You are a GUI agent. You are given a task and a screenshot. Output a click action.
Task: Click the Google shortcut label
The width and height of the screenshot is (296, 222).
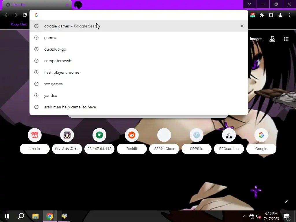[261, 149]
